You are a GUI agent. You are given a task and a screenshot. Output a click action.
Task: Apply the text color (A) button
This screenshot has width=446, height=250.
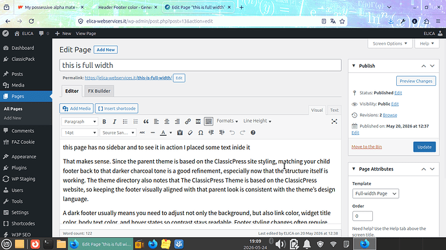[163, 132]
